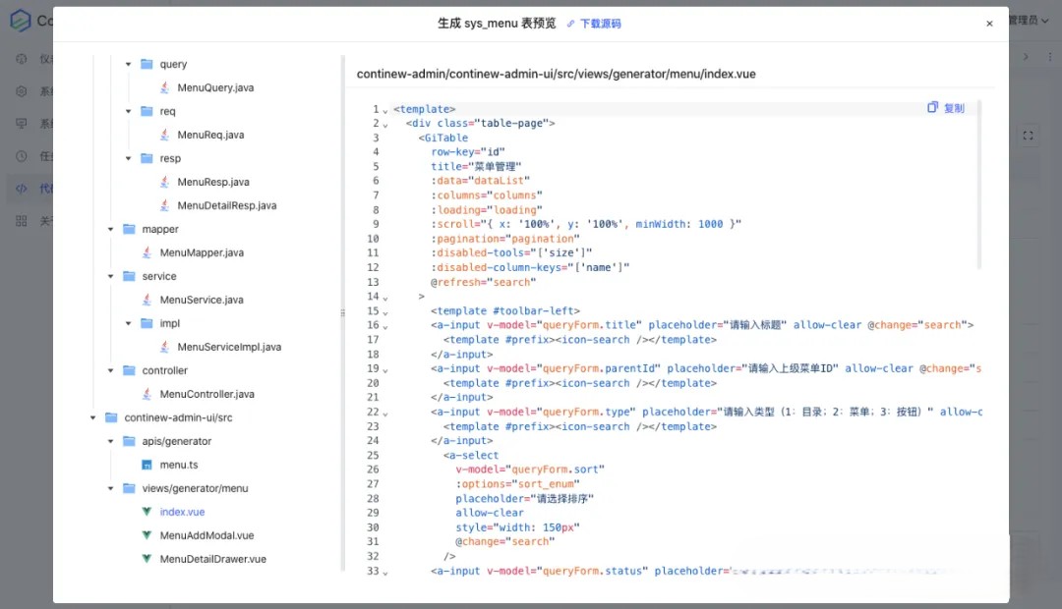Viewport: 1062px width, 609px height.
Task: Select the MenuDetailResp.java file
Action: pyautogui.click(x=226, y=205)
